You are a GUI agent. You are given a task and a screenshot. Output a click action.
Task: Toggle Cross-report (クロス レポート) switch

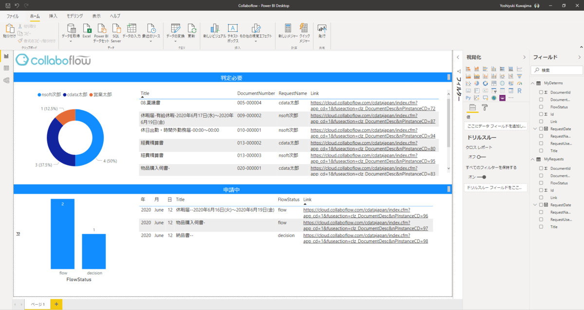click(x=480, y=157)
